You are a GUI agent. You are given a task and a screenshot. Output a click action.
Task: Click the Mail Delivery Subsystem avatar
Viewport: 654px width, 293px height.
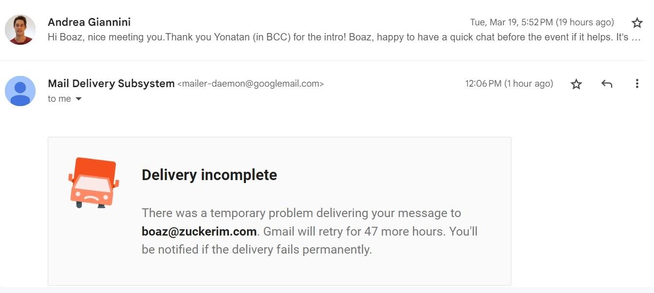(x=20, y=91)
